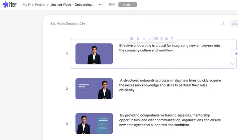Click the microphone icon in scene toolbar
238x140 pixels.
(x=138, y=39)
